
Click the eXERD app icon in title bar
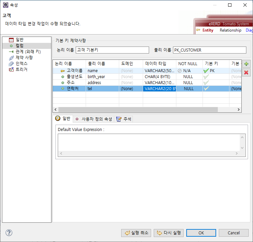(6, 5)
